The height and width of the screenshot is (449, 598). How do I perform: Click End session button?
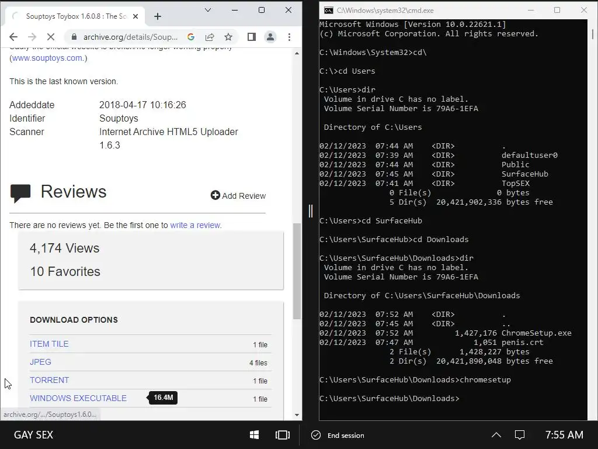point(338,435)
